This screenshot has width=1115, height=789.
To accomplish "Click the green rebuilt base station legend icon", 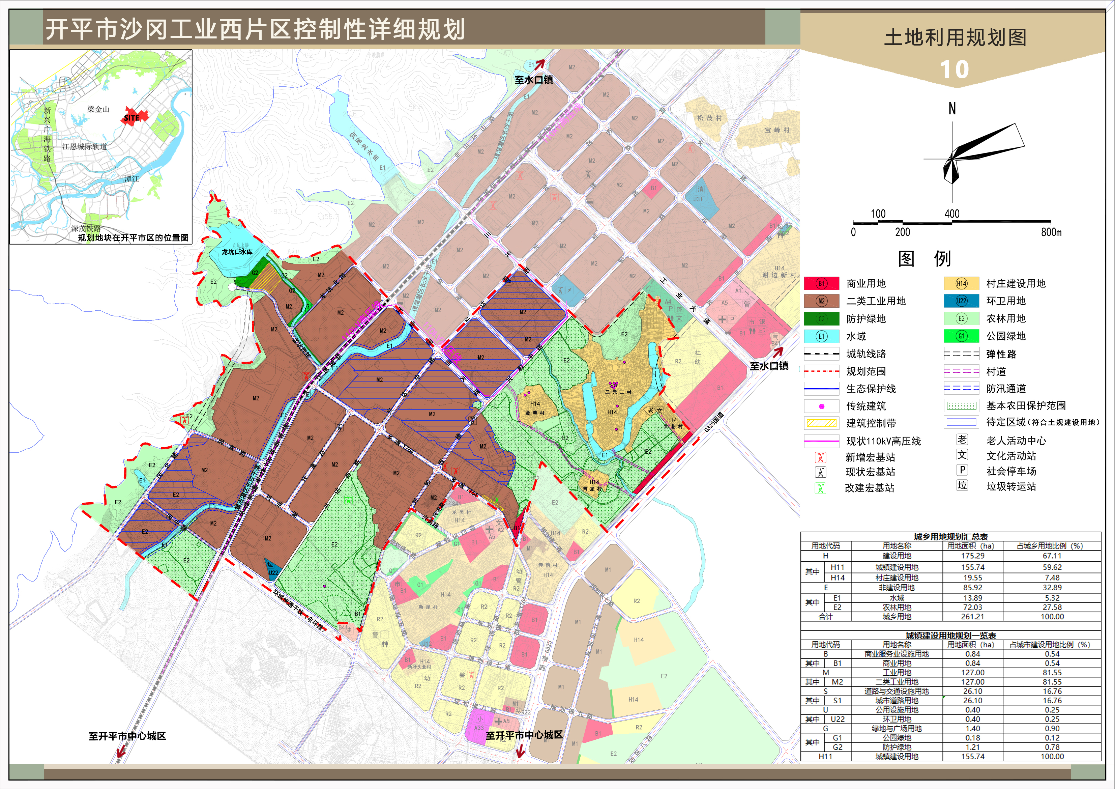I will click(820, 488).
